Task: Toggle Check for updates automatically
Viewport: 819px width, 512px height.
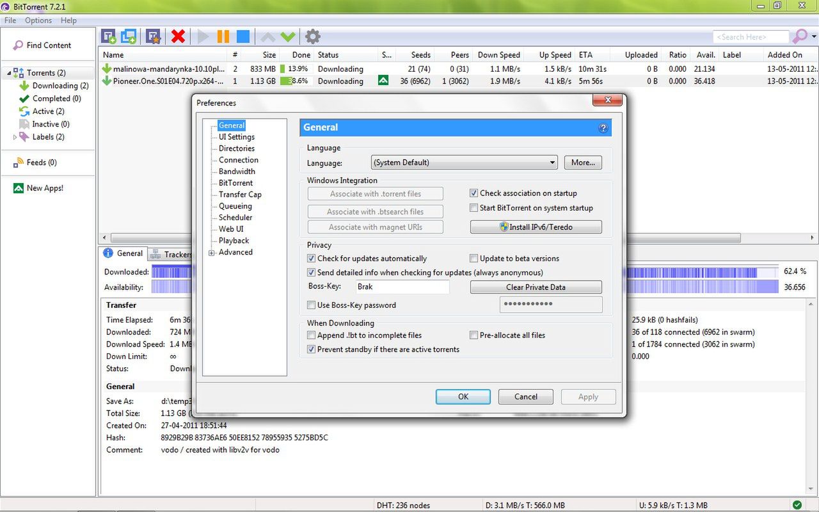Action: tap(312, 259)
